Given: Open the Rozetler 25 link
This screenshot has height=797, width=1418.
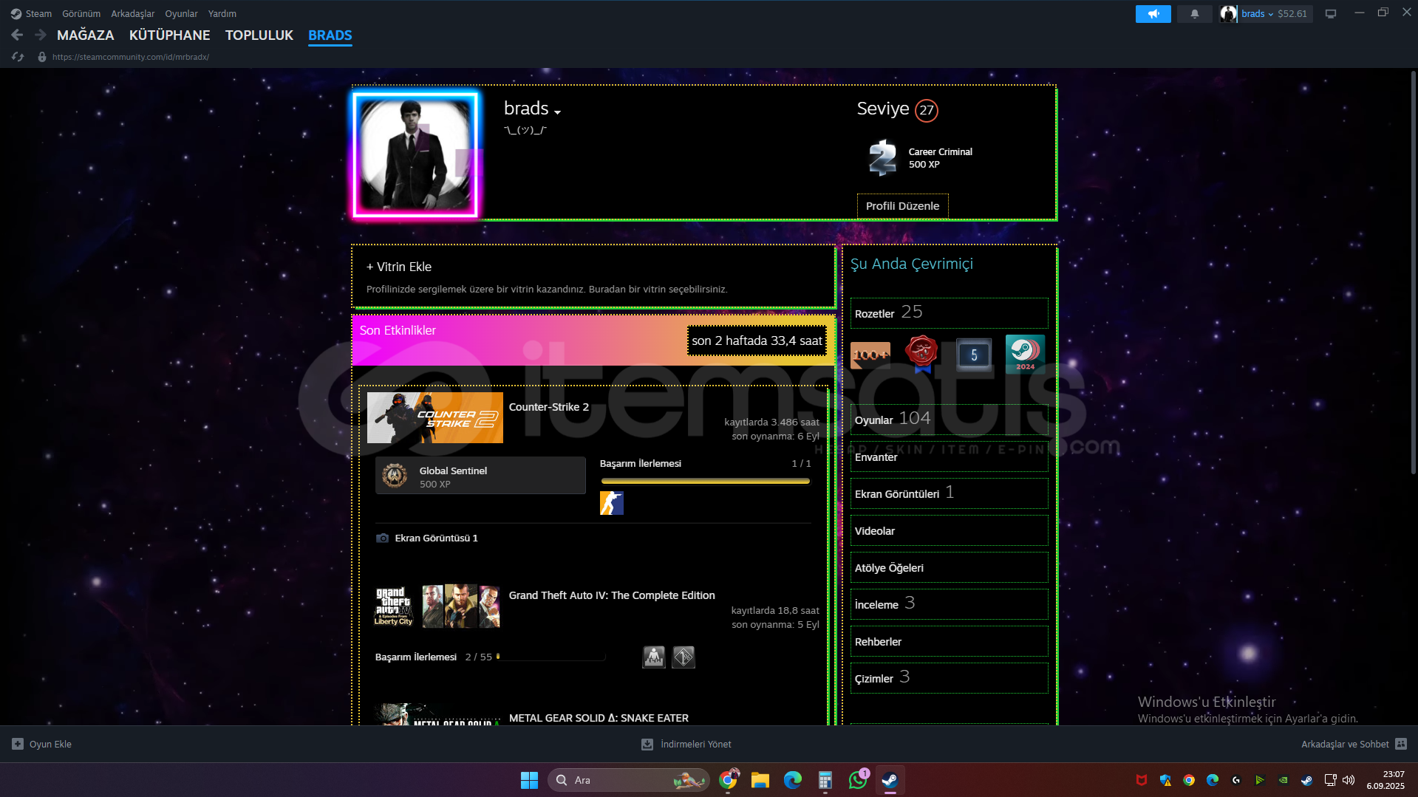Looking at the screenshot, I should 949,312.
